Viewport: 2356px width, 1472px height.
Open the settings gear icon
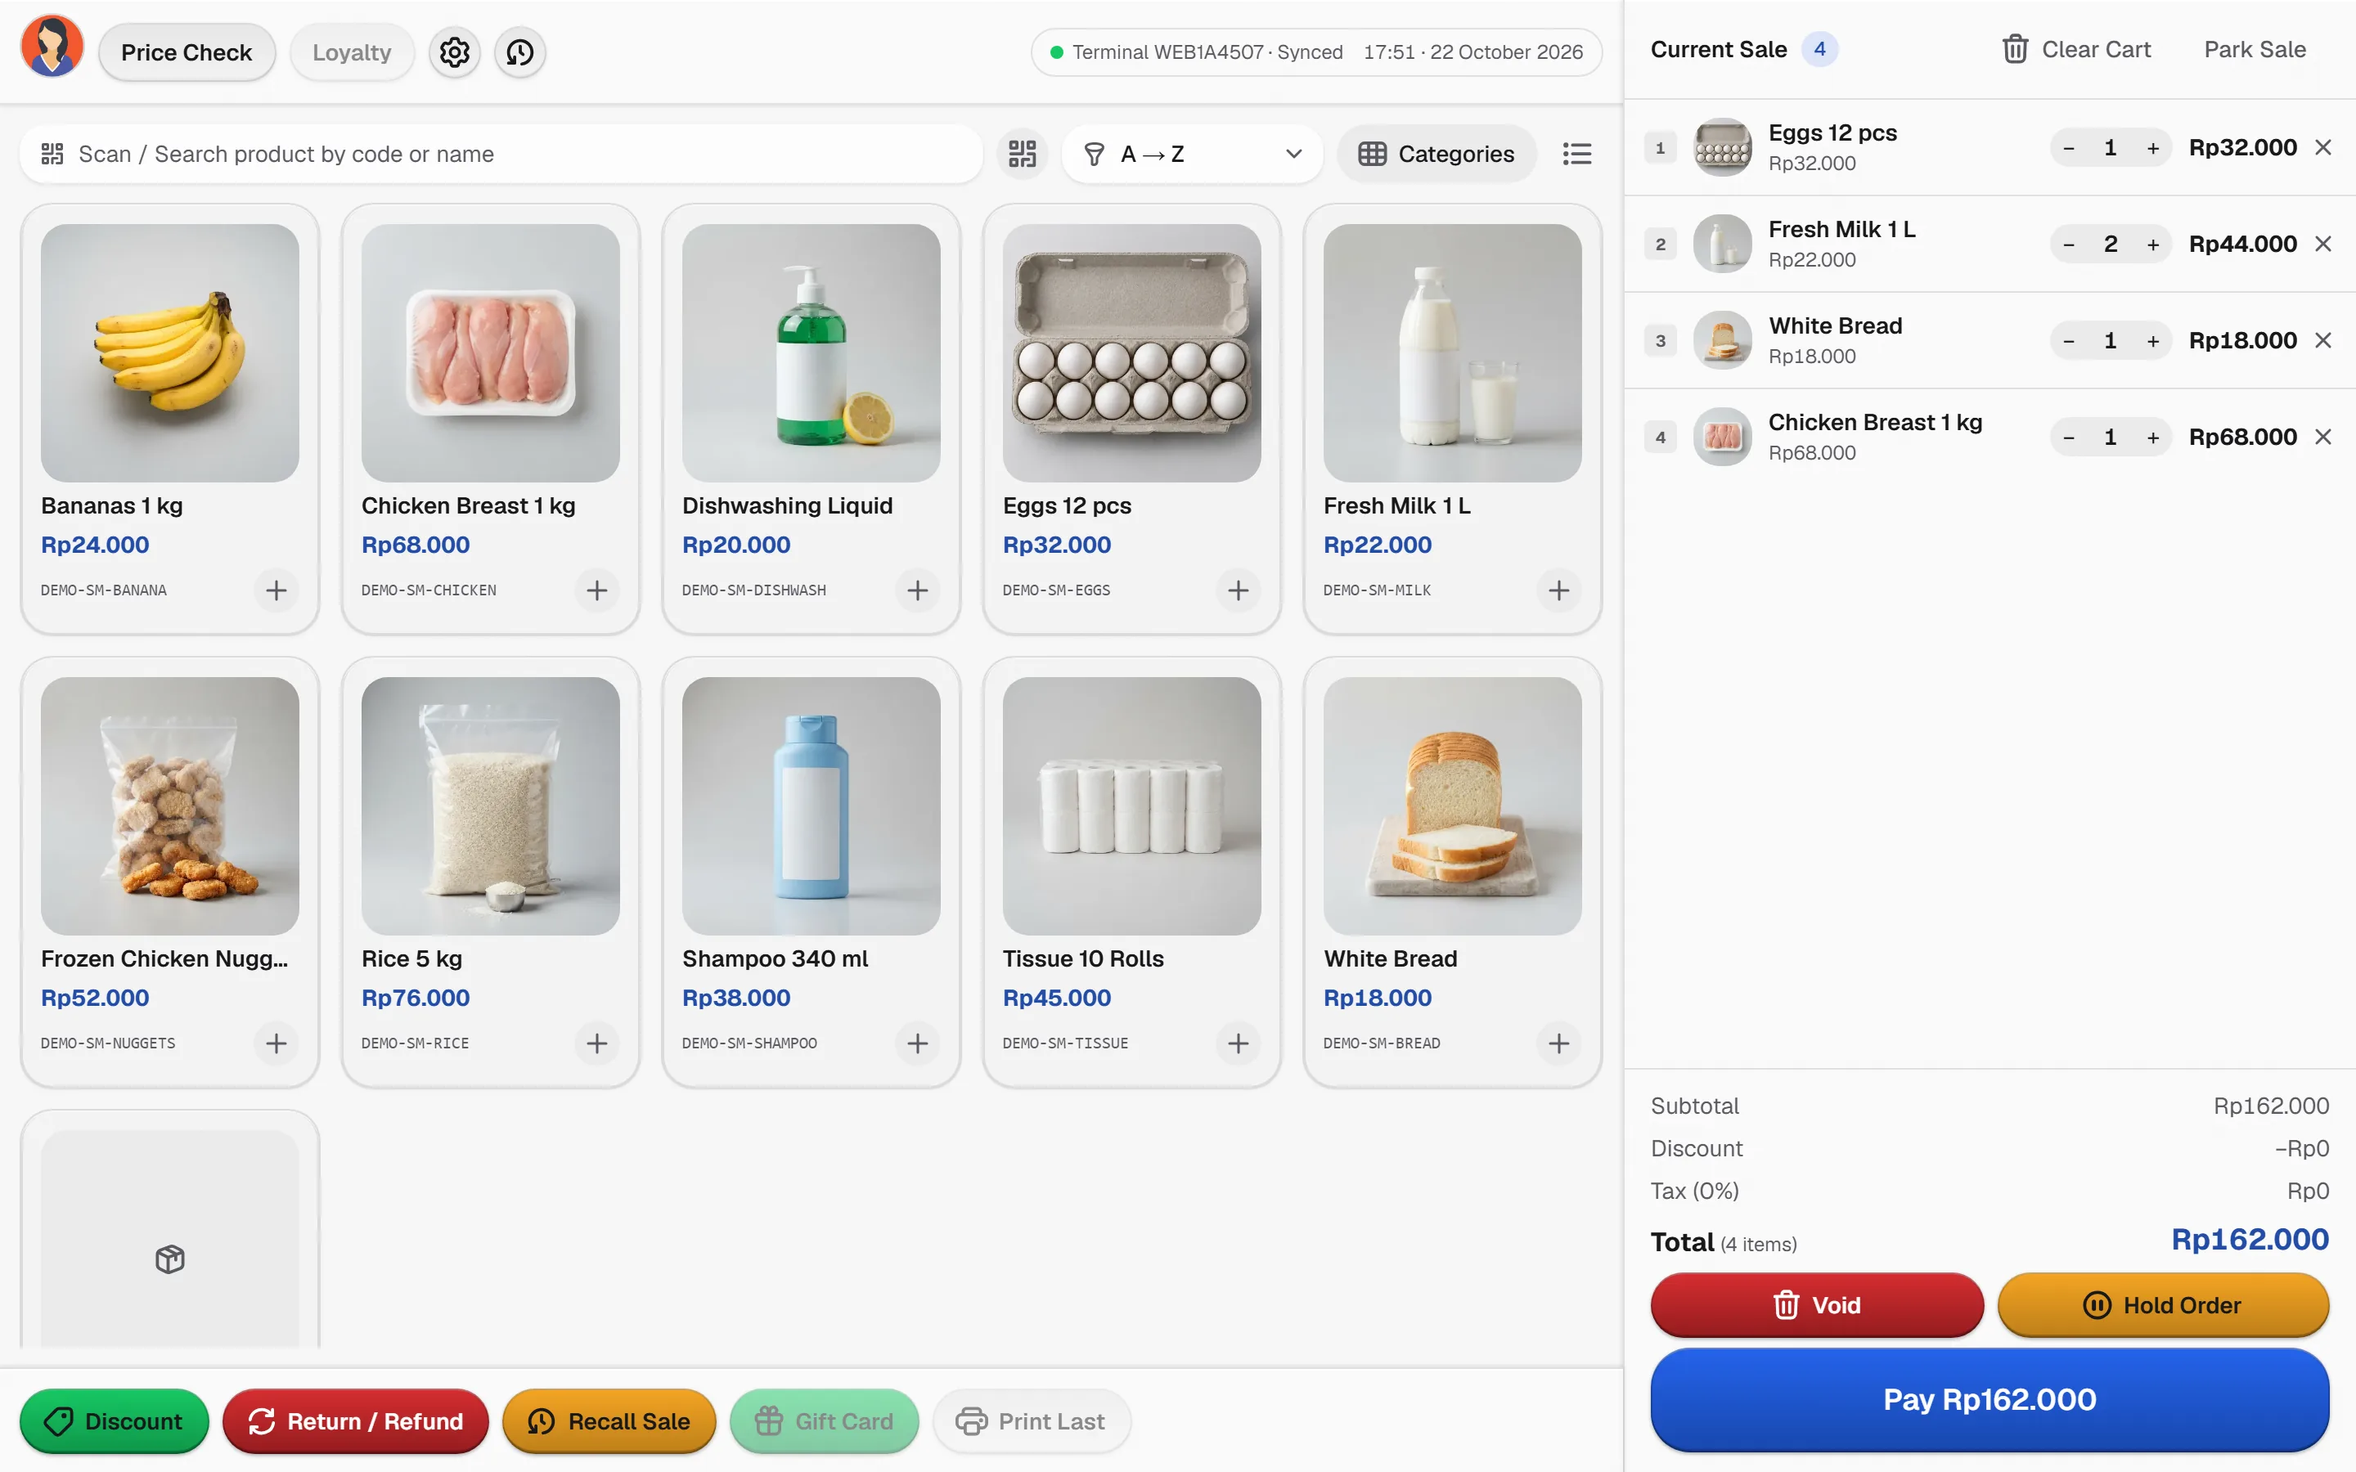455,52
